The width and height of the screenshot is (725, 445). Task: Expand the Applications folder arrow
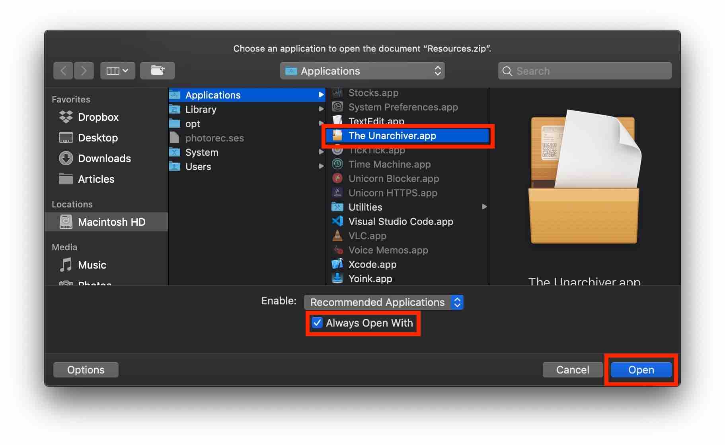click(321, 95)
